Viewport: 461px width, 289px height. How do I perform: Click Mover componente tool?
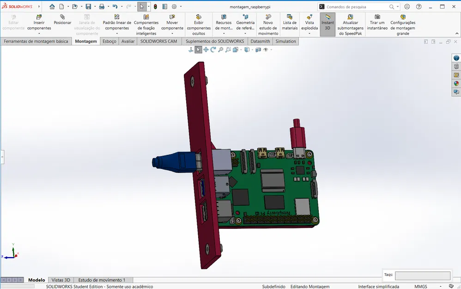[172, 22]
